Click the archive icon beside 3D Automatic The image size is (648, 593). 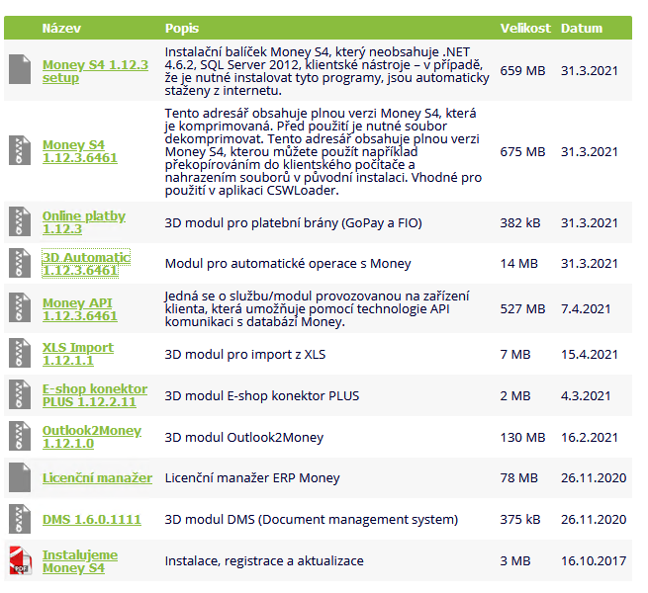tap(21, 263)
